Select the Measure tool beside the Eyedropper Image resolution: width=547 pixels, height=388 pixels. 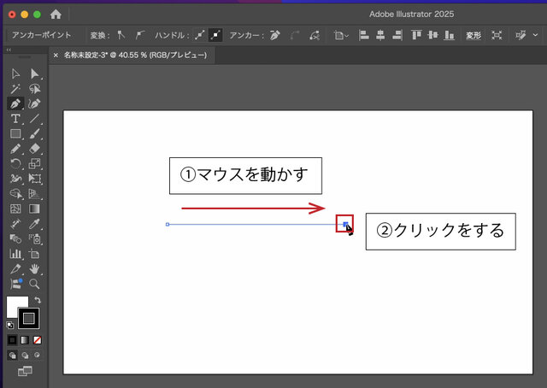coord(15,224)
